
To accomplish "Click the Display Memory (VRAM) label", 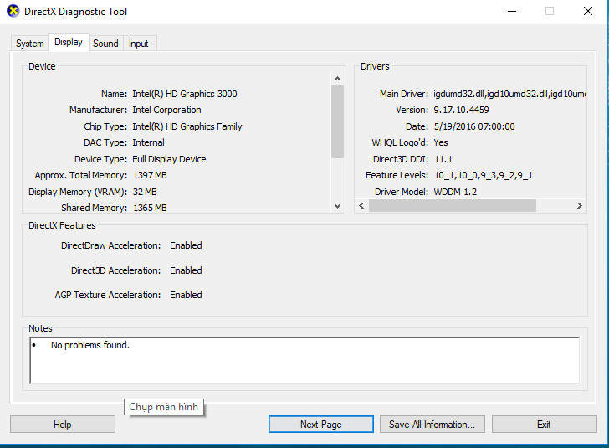I will tap(78, 192).
